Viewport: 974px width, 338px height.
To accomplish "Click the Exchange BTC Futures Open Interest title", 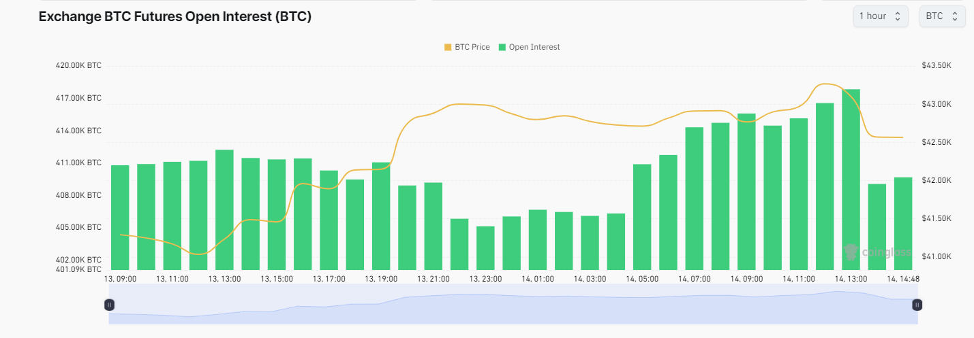I will 175,17.
